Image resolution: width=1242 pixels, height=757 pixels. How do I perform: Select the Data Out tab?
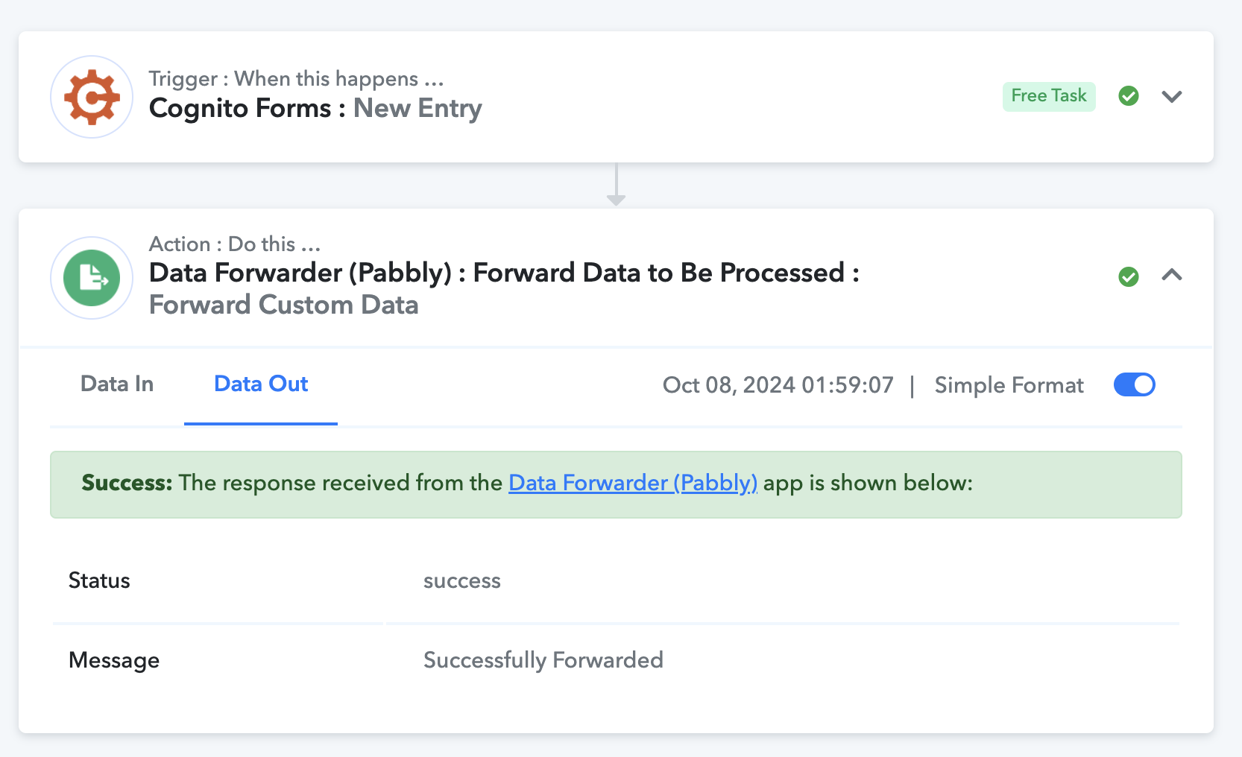[261, 384]
